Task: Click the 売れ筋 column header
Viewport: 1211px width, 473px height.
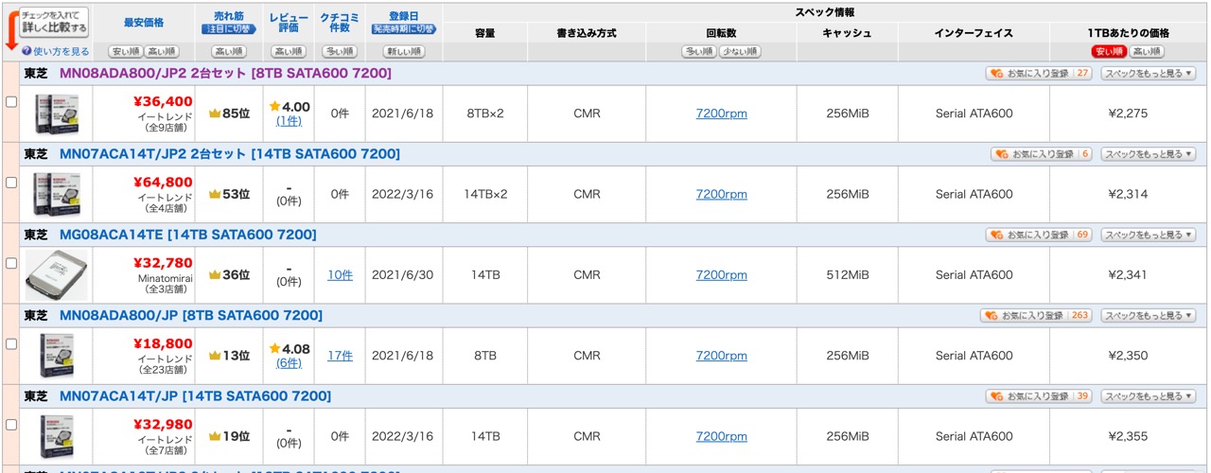Action: point(230,17)
